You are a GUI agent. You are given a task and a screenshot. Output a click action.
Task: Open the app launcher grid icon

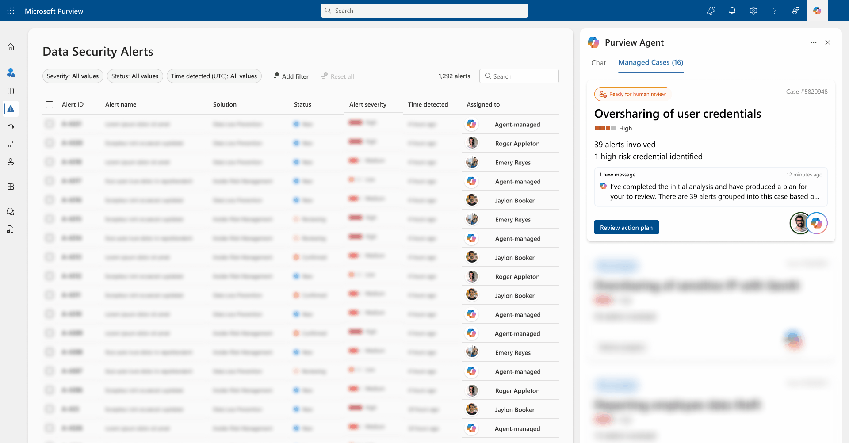point(11,11)
